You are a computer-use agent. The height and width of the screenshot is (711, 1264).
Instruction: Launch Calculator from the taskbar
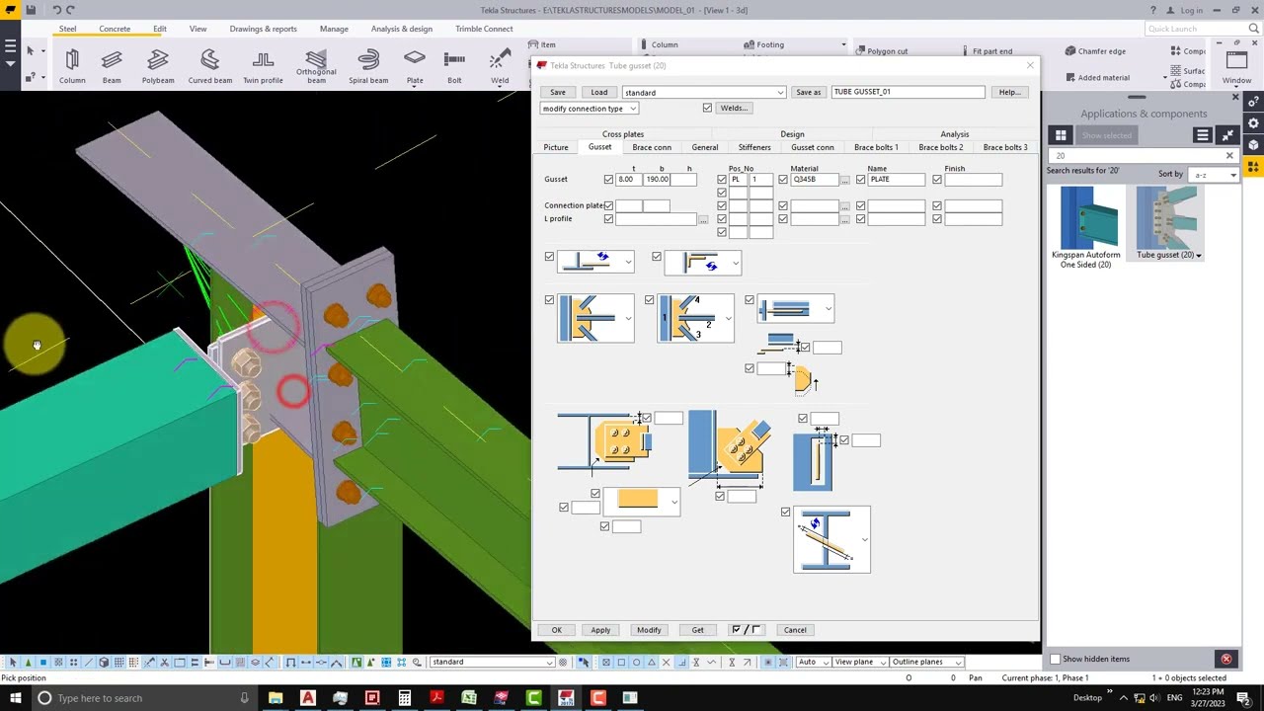coord(404,698)
